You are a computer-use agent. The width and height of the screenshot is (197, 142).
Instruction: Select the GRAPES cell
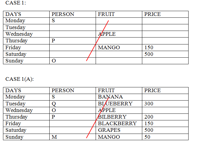pyautogui.click(x=109, y=130)
